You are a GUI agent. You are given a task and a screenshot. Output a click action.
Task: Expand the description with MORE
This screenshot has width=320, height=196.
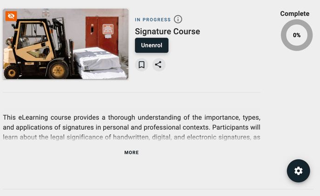click(x=132, y=153)
